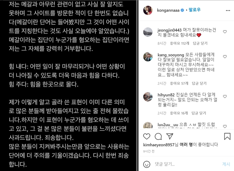Image resolution: width=234 pixels, height=171 pixels.
Task: Like luv2uu_uu's comment heart
Action: [225, 126]
